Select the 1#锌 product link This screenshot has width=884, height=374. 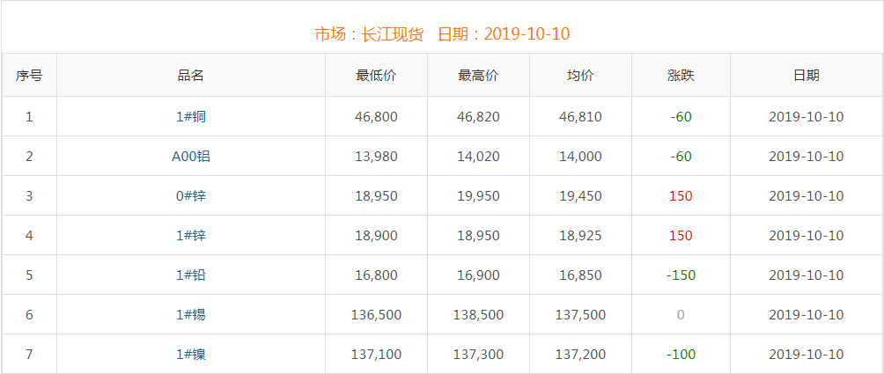tap(191, 236)
